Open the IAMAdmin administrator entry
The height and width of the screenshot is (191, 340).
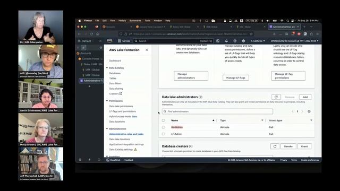pos(177,127)
